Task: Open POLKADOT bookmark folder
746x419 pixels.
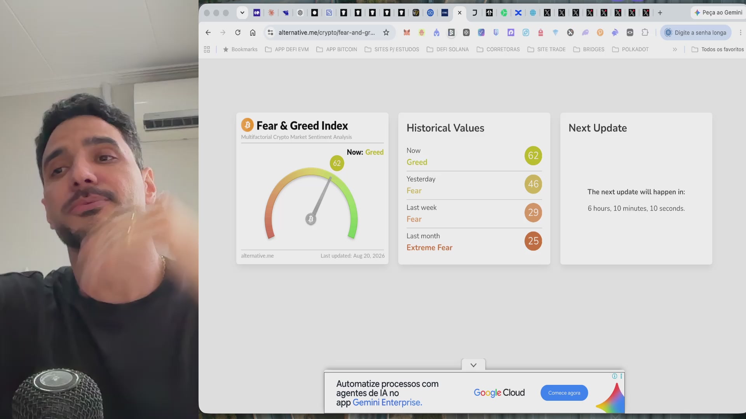Action: coord(630,49)
